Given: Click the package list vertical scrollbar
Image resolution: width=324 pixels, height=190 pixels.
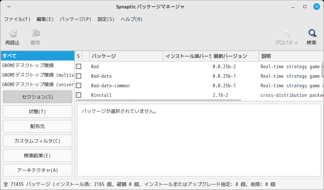Looking at the screenshot, I should (322, 70).
